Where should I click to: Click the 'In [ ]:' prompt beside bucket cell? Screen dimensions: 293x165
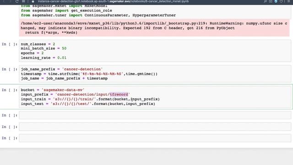[x=10, y=90]
